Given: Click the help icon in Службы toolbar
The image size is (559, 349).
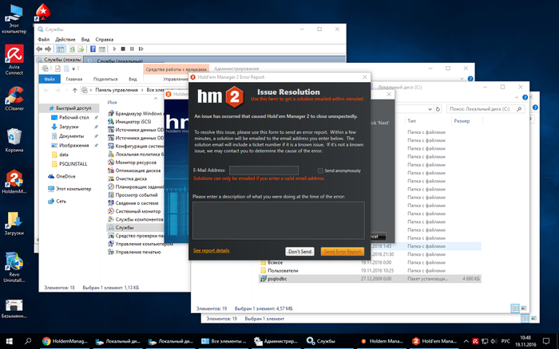Looking at the screenshot, I should [93, 49].
